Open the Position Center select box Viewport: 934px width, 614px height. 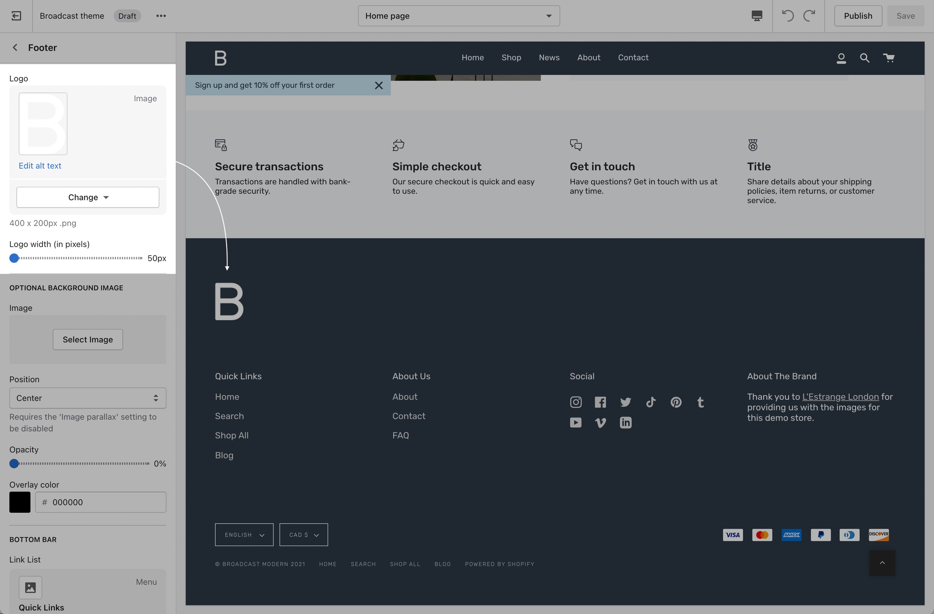(x=88, y=398)
